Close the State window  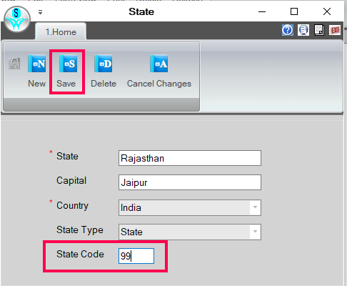(x=327, y=11)
